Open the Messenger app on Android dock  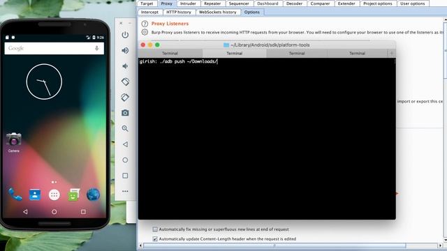pyautogui.click(x=74, y=195)
